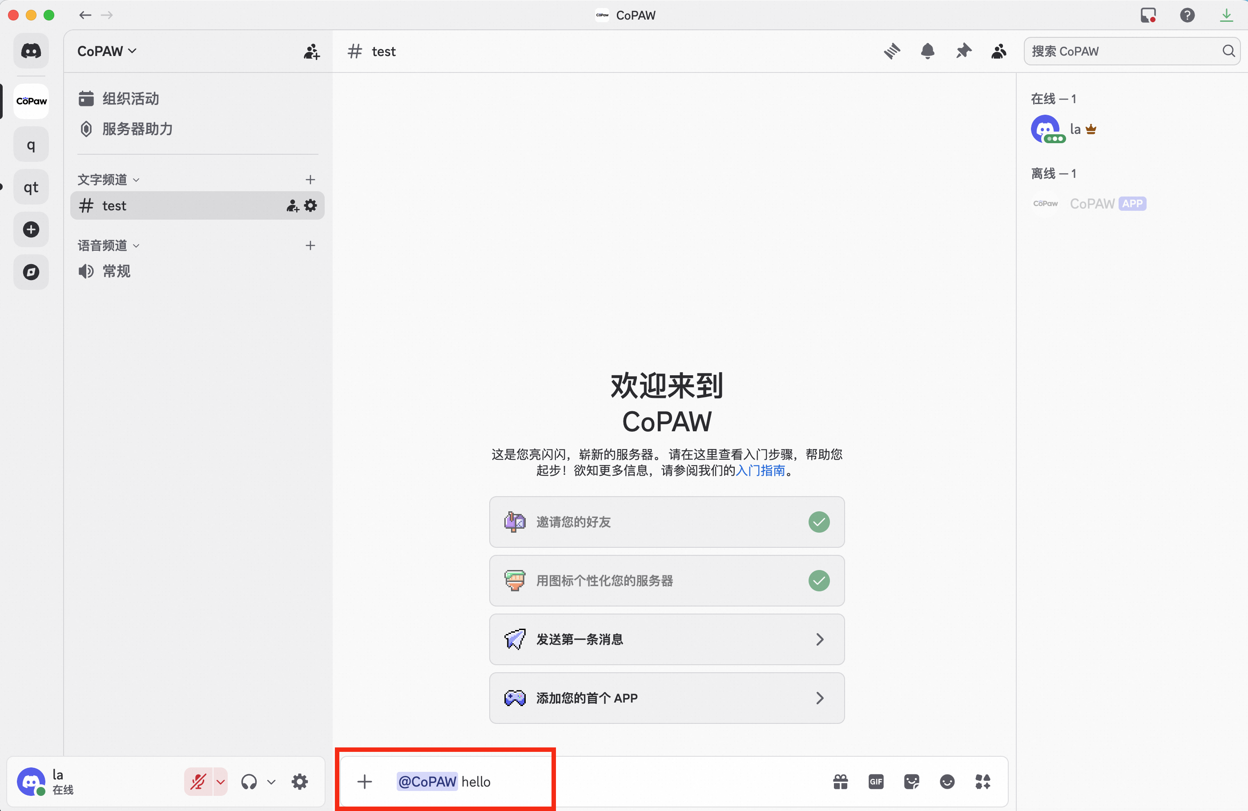Viewport: 1248px width, 811px height.
Task: Create invite for test channel
Action: (x=293, y=205)
